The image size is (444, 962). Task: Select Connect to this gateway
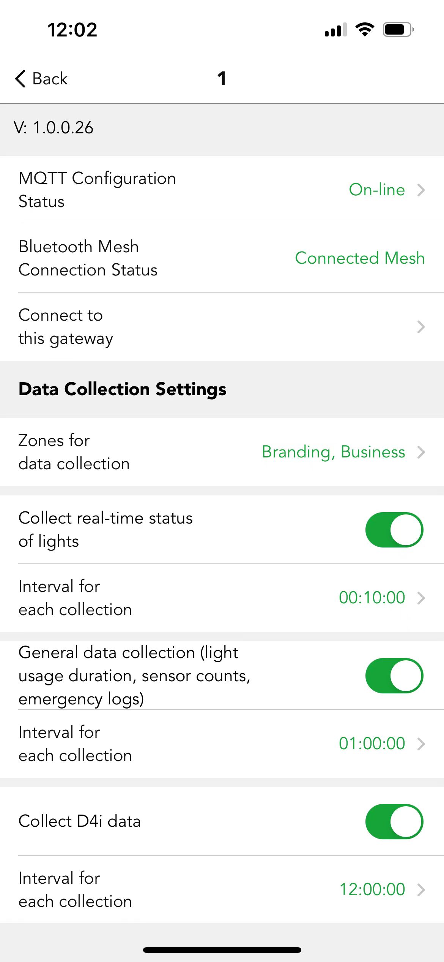pyautogui.click(x=222, y=327)
